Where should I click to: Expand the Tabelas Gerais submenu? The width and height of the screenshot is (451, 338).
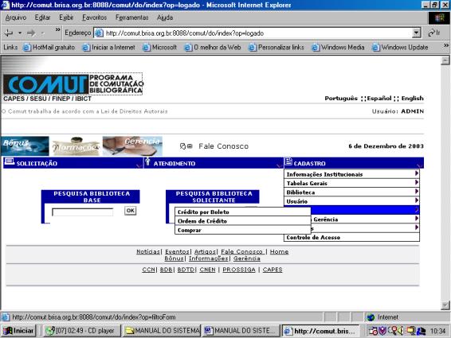[351, 183]
